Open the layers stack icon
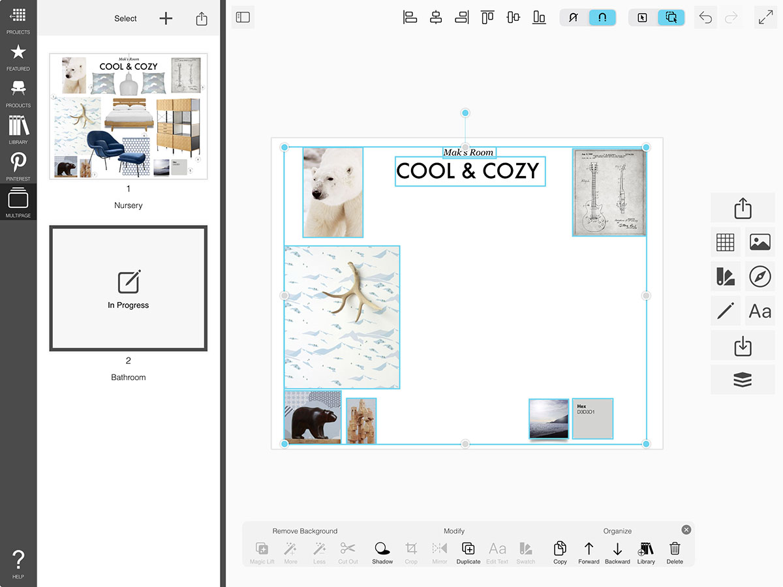Image resolution: width=783 pixels, height=587 pixels. [743, 380]
